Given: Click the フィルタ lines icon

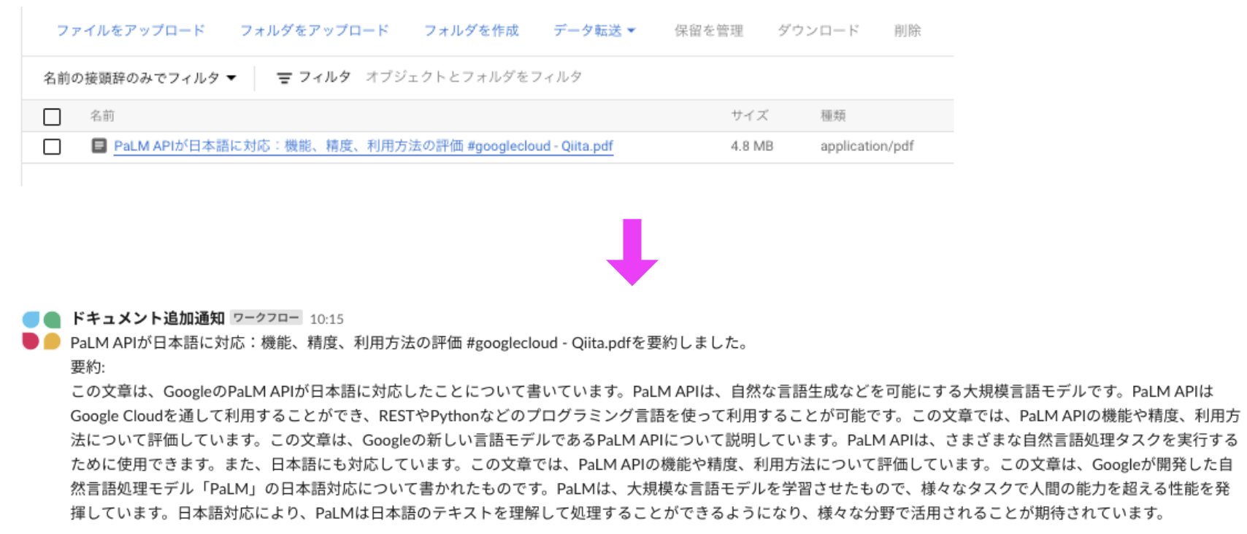Looking at the screenshot, I should click(284, 78).
